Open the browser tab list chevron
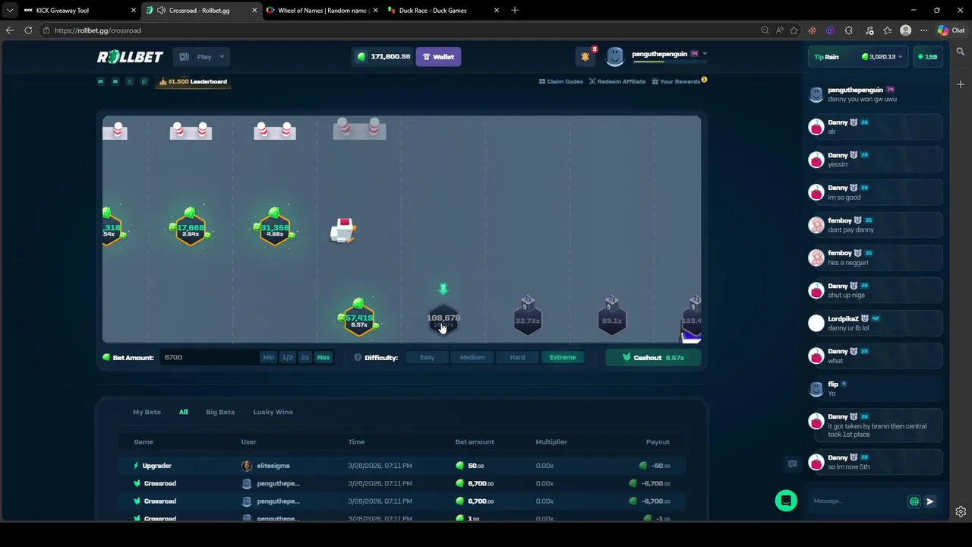 (10, 11)
